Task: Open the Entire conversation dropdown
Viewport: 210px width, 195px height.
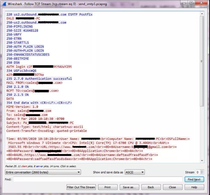Action: click(43, 172)
